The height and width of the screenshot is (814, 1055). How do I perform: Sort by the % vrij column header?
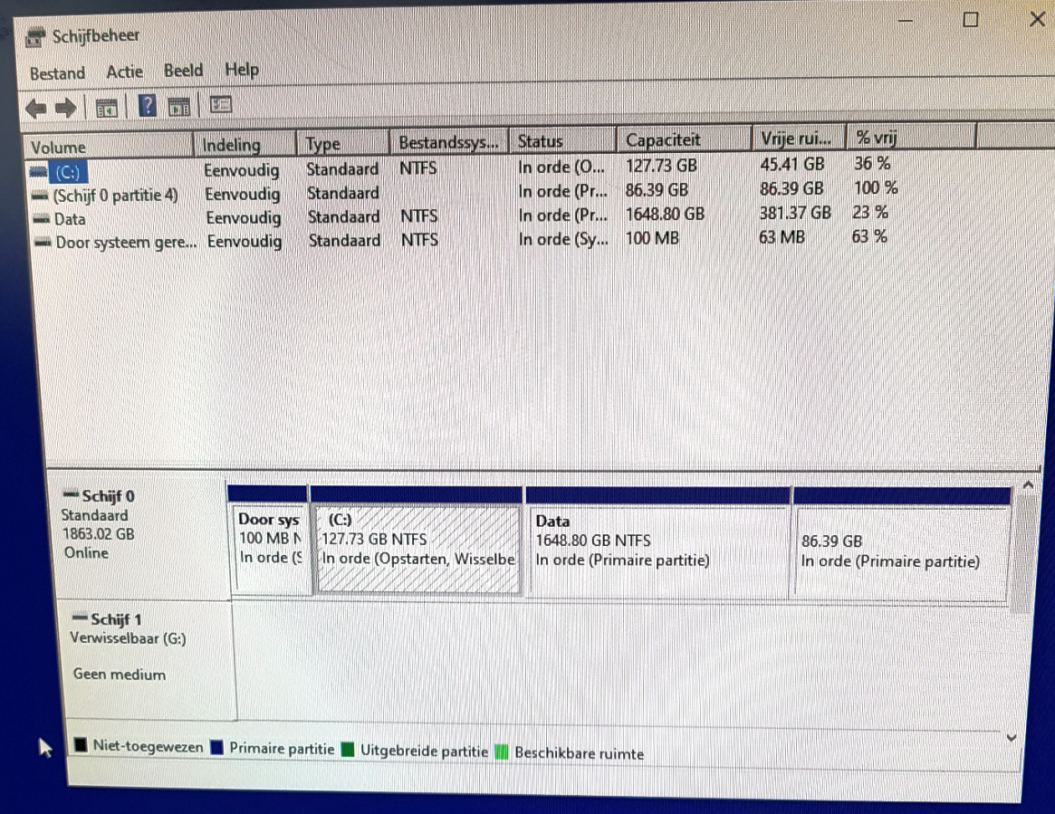point(911,138)
